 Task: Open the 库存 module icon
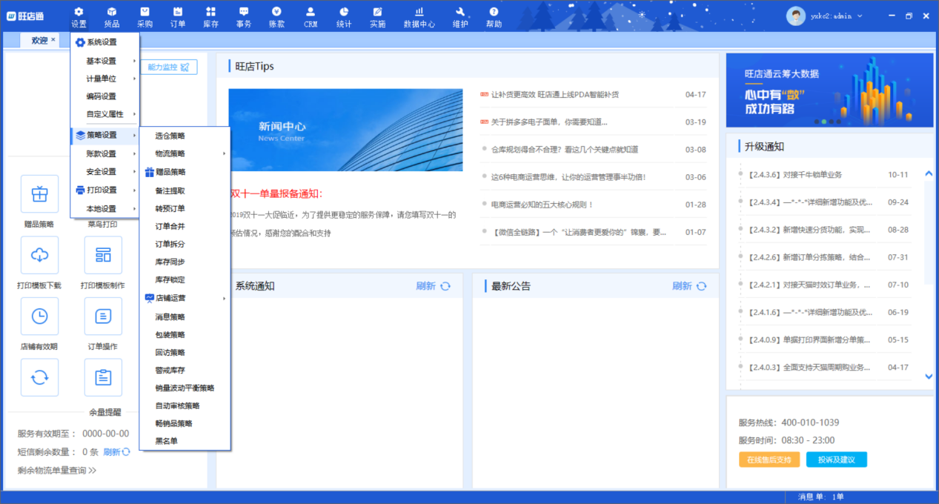point(210,11)
